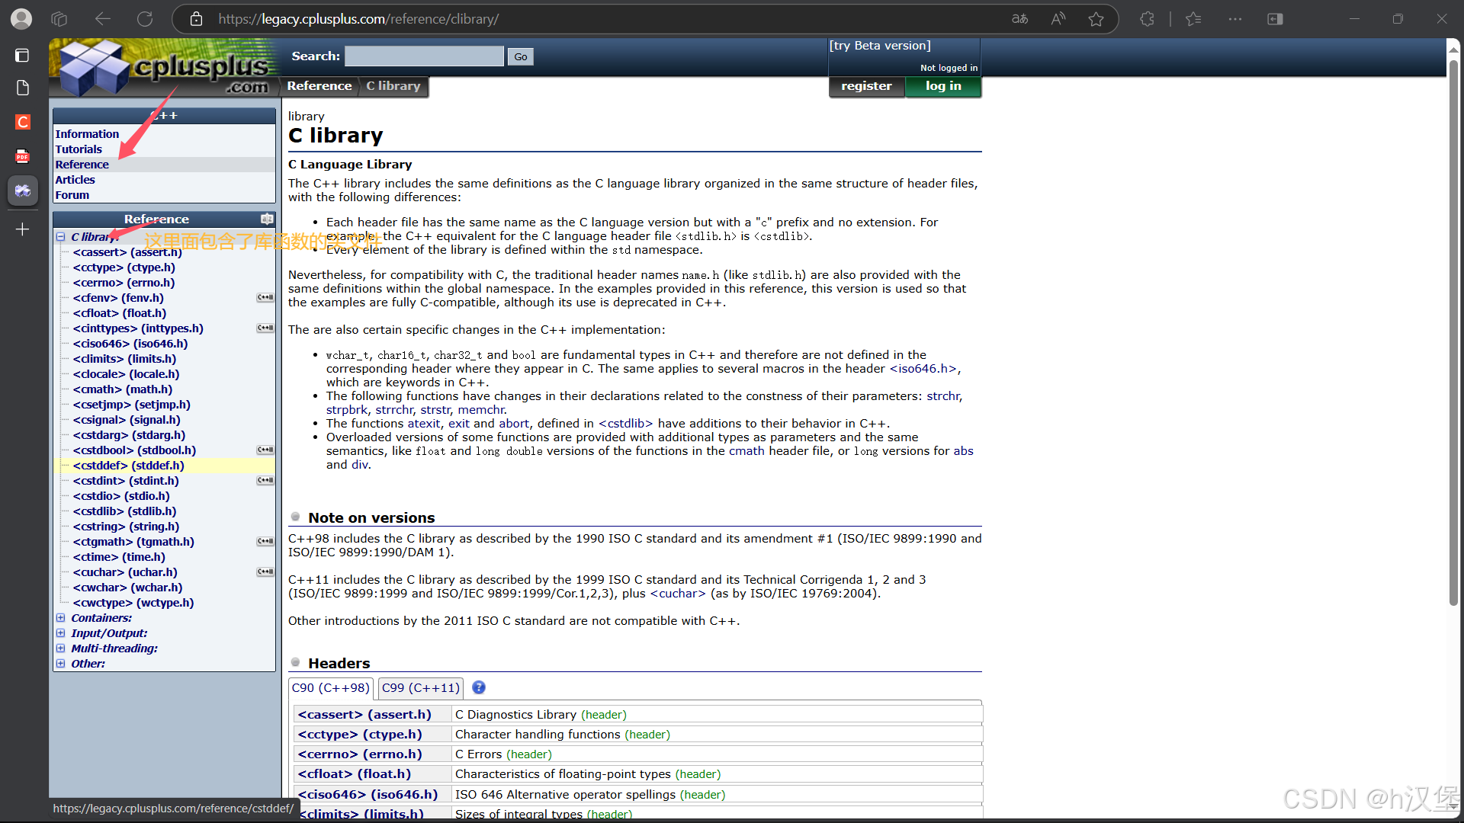This screenshot has width=1464, height=823.
Task: Click the red C icon in sidebar
Action: click(23, 122)
